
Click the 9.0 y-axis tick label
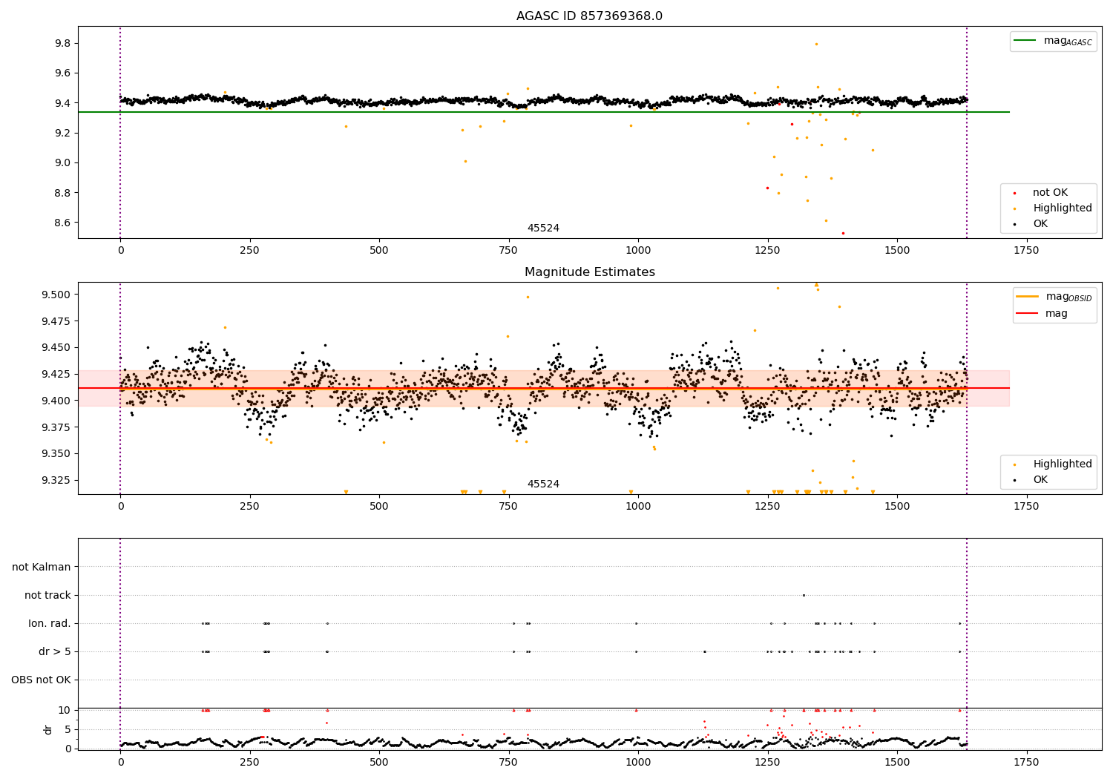point(62,163)
